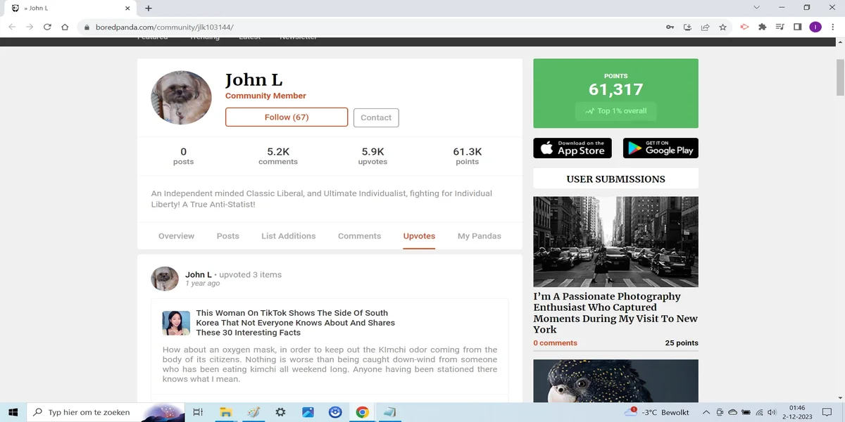845x422 pixels.
Task: Click the install app icon in address bar
Action: pos(688,27)
